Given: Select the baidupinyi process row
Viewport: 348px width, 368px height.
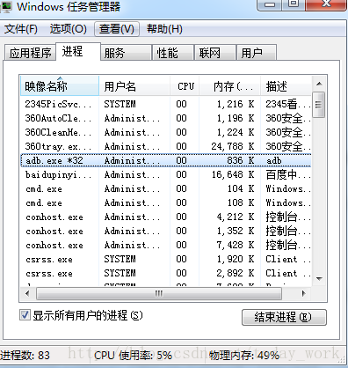Looking at the screenshot, I should (x=166, y=174).
